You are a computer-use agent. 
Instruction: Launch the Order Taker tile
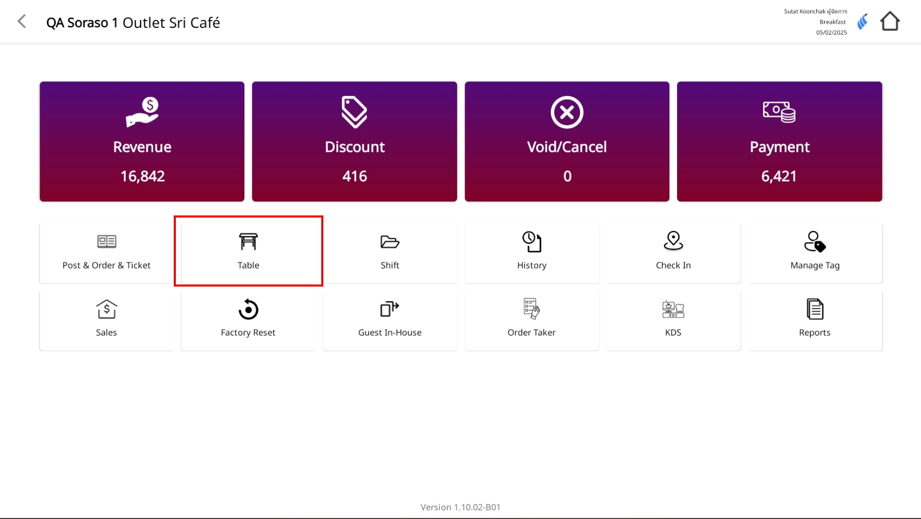coord(532,320)
